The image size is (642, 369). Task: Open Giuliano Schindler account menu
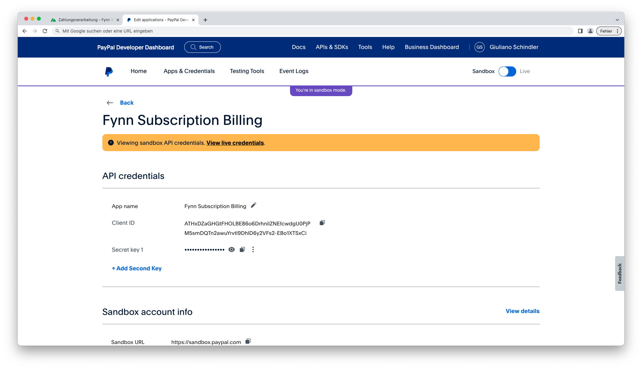(514, 47)
